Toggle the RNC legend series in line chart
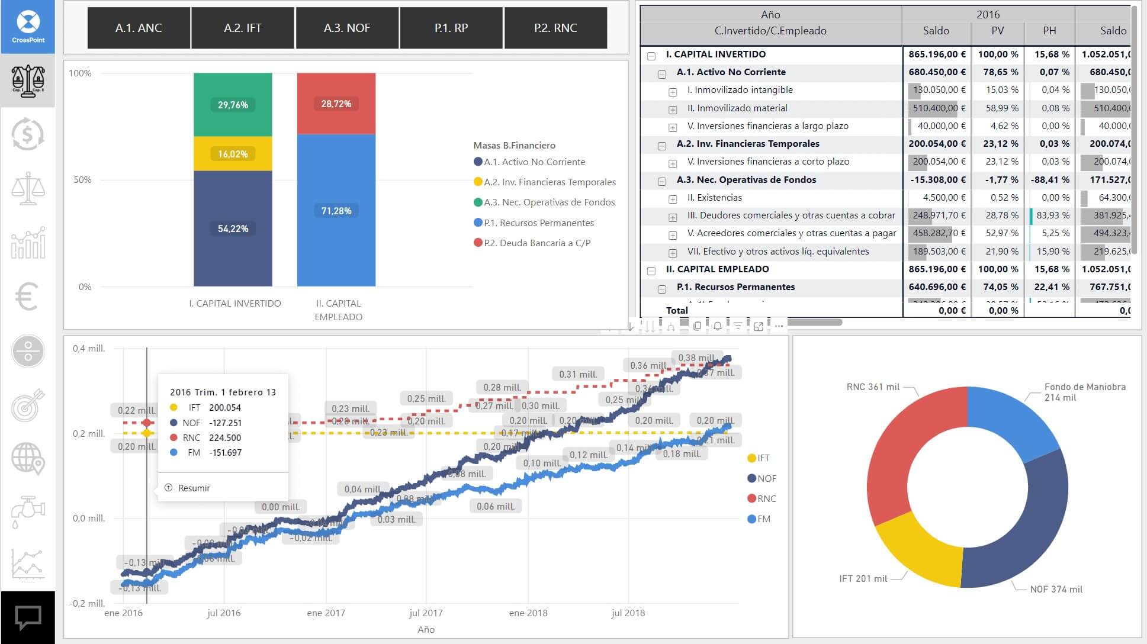1147x644 pixels. (762, 498)
